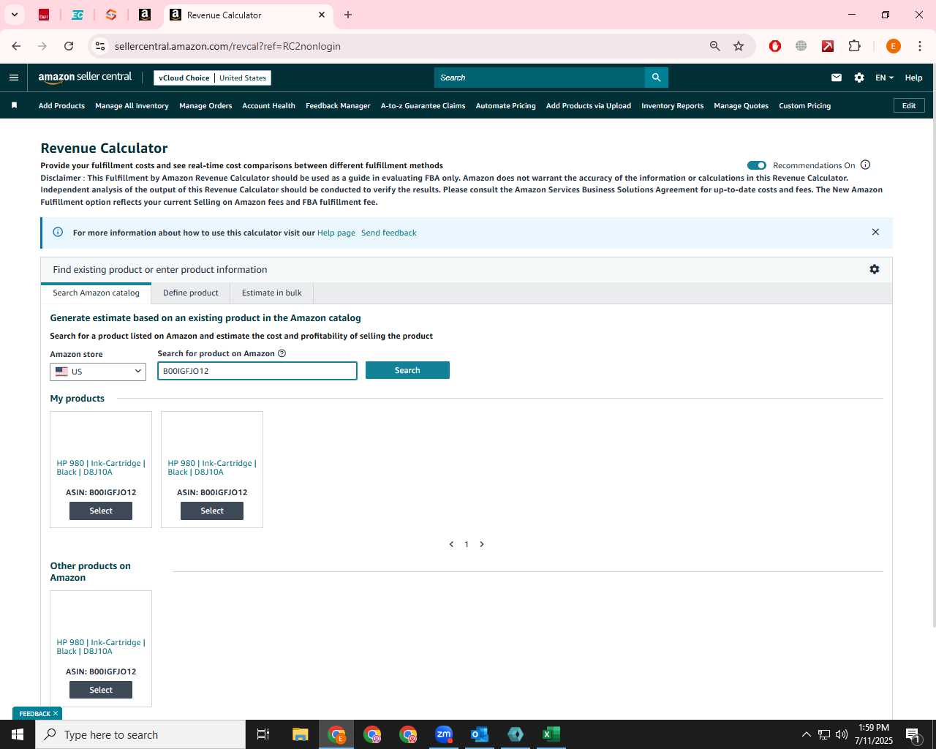
Task: Open the Windows Start menu
Action: click(18, 734)
